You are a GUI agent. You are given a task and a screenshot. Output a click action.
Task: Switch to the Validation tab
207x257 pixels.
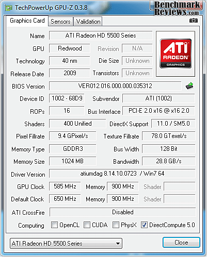pos(88,22)
